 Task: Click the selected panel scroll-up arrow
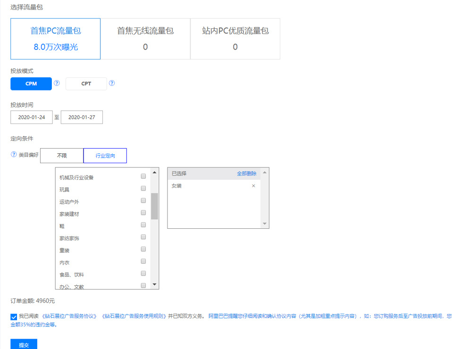point(265,172)
